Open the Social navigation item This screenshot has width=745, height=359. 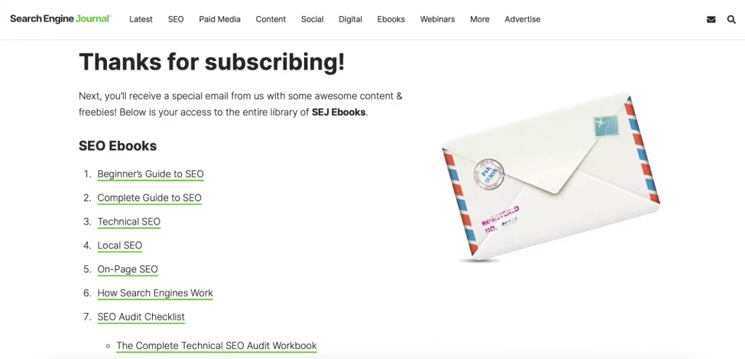[x=312, y=20]
